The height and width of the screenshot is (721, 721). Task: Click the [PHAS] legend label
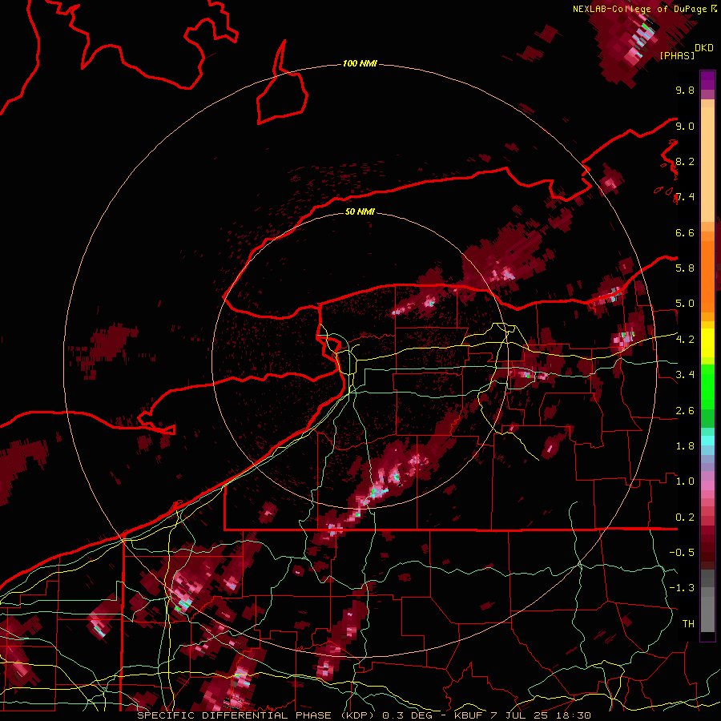677,55
